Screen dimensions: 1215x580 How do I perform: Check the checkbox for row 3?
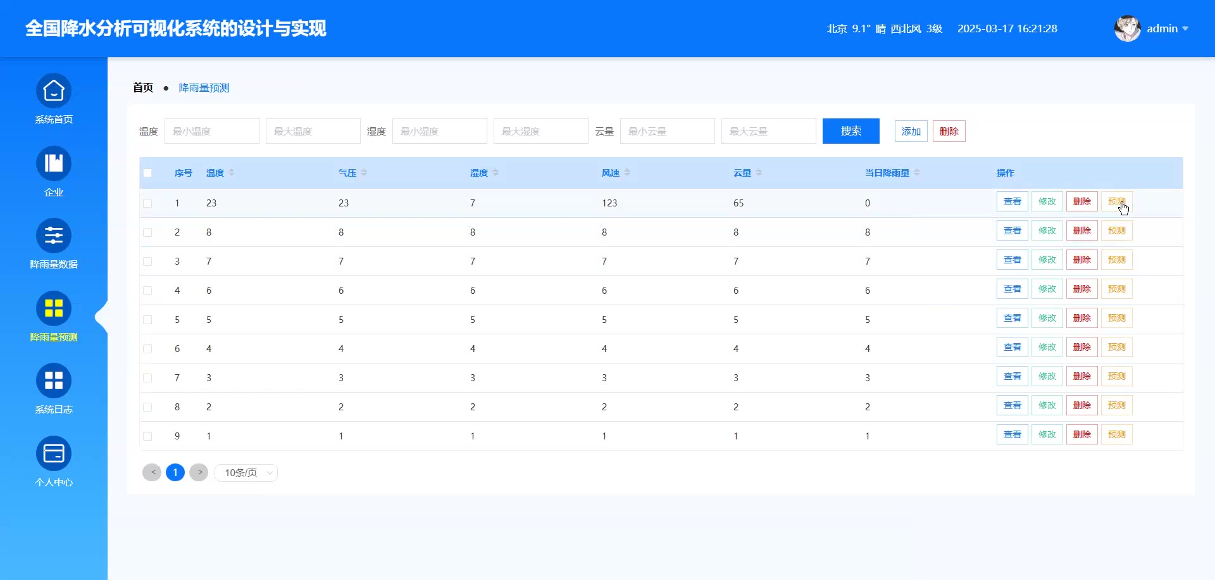click(x=147, y=262)
